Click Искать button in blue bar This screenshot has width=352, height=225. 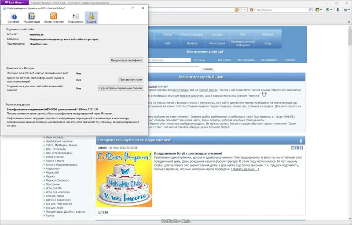tap(199, 60)
